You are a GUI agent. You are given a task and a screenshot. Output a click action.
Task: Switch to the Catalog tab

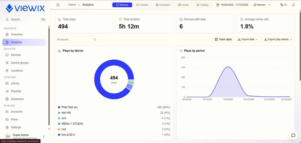(203, 5)
